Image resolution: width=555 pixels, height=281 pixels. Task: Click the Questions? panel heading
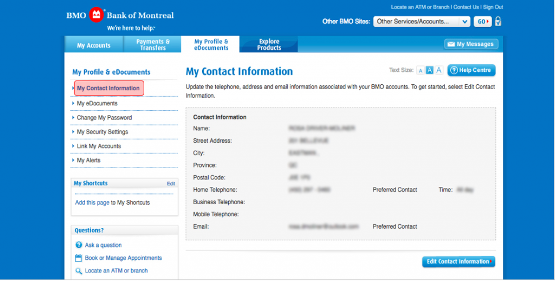[89, 231]
